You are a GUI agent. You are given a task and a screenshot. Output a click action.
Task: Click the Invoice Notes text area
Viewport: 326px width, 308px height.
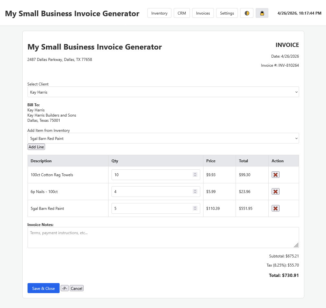coord(163,237)
